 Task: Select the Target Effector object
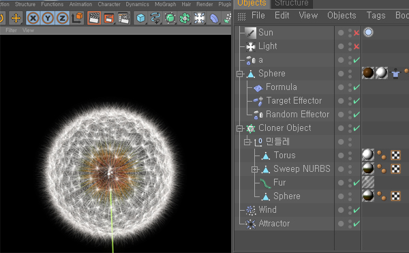(x=294, y=101)
